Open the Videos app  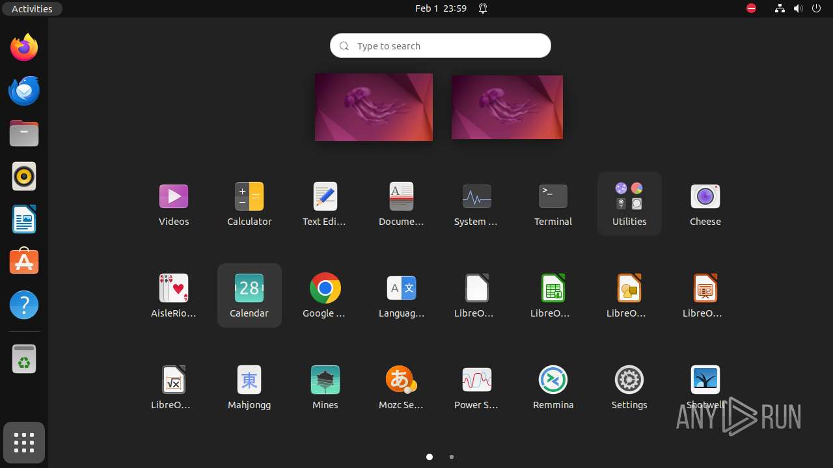click(x=174, y=204)
